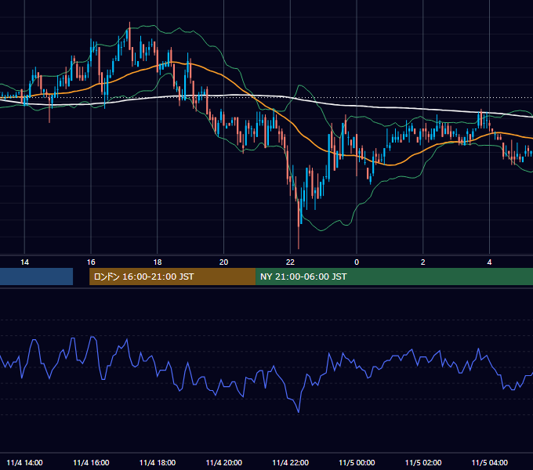Viewport: 533px width, 470px height.
Task: Click the '22' hour label on price chart axis
Action: click(x=290, y=262)
